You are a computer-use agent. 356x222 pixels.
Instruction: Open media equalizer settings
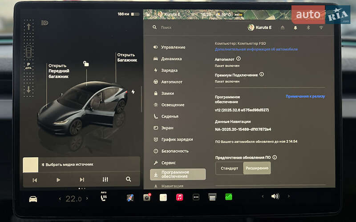click(x=105, y=179)
